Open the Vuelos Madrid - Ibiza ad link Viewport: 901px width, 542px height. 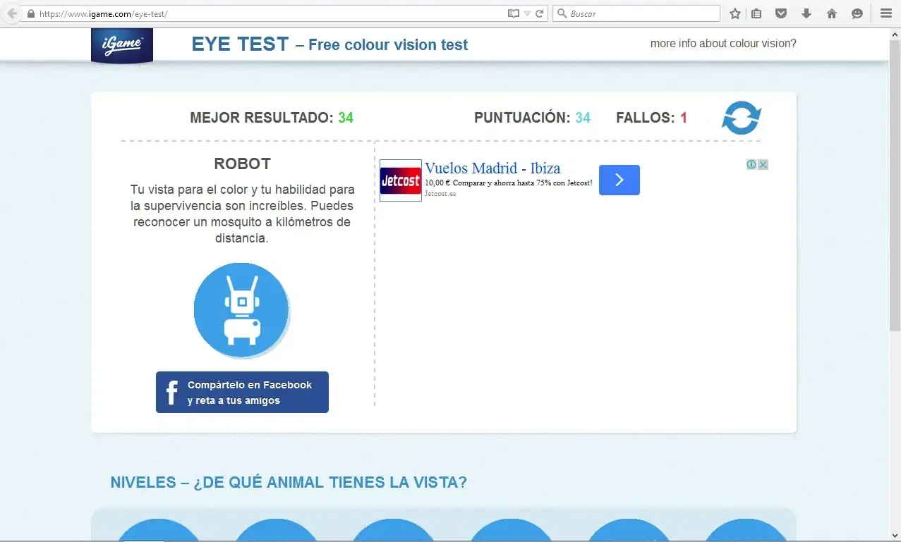(x=492, y=168)
